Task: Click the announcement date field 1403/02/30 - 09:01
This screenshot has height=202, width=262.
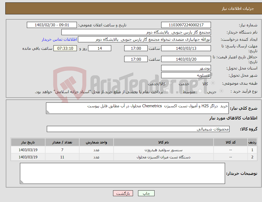Action: pyautogui.click(x=52, y=25)
